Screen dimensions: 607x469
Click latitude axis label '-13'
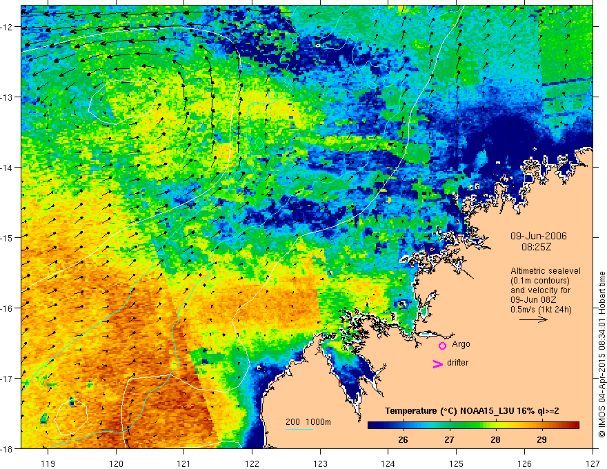click(x=8, y=97)
